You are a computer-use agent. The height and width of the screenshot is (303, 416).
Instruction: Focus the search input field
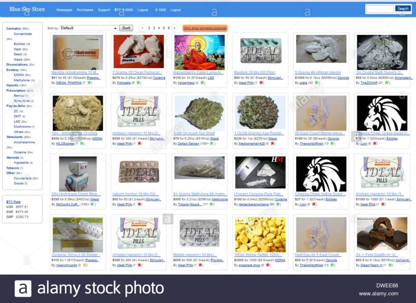coord(379,9)
